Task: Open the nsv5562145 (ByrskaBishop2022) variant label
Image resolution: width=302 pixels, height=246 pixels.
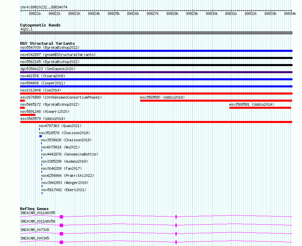Action: click(x=50, y=62)
